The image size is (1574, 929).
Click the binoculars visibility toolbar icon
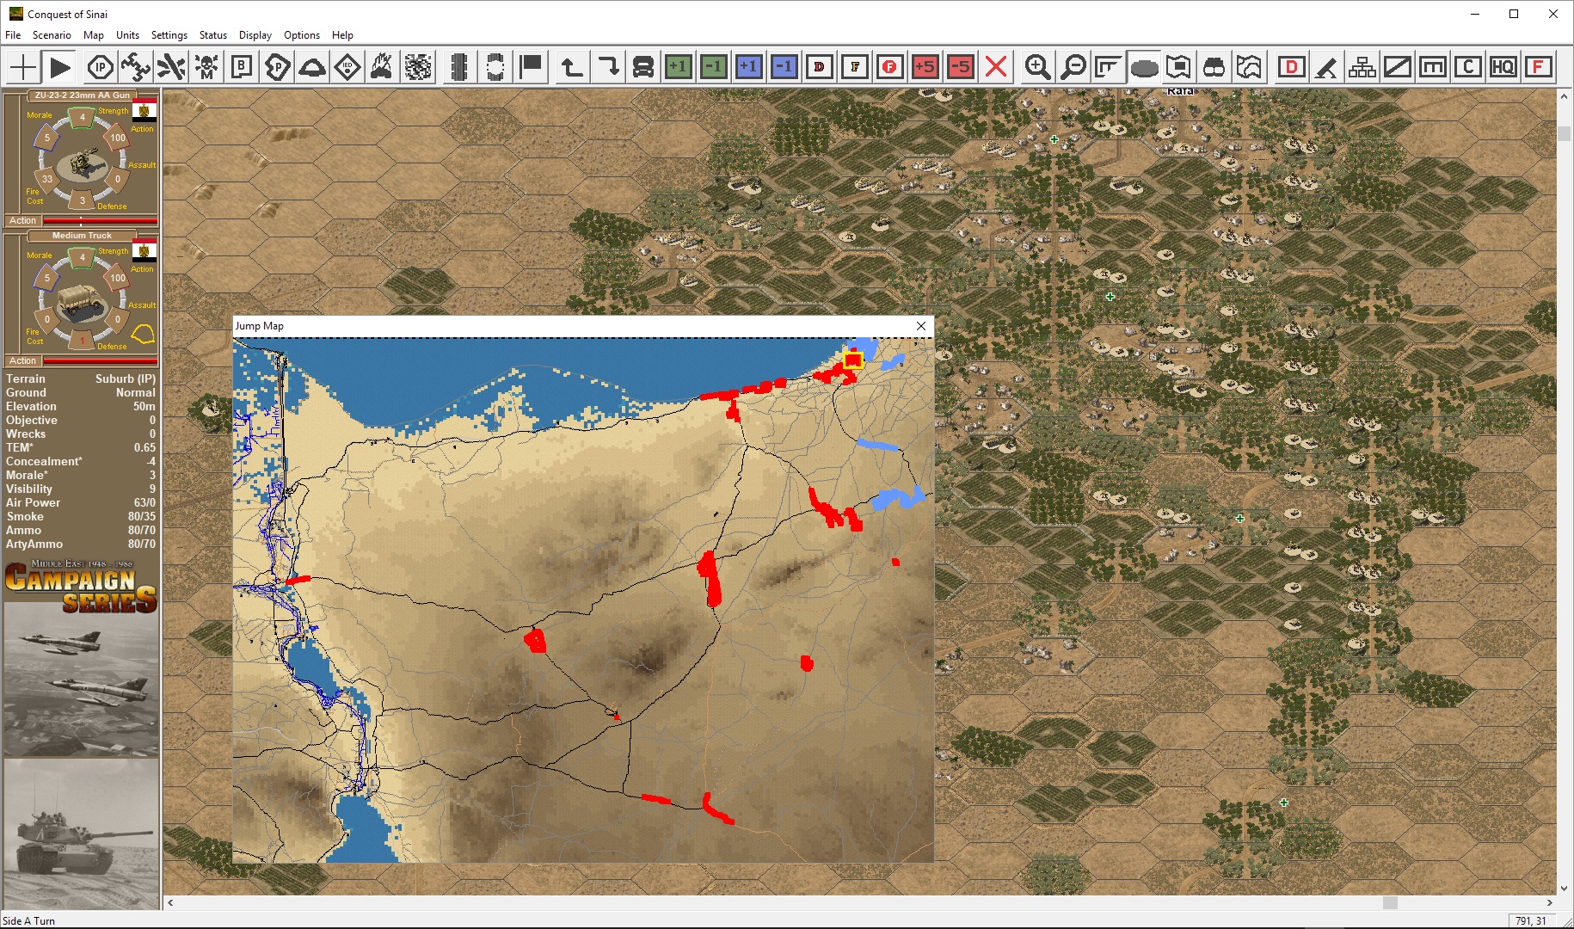(1214, 66)
